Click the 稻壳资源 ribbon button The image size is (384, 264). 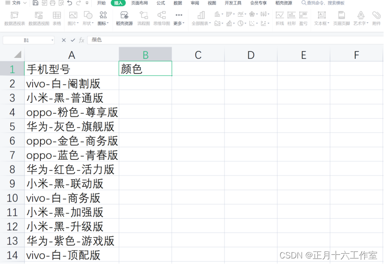click(x=124, y=19)
